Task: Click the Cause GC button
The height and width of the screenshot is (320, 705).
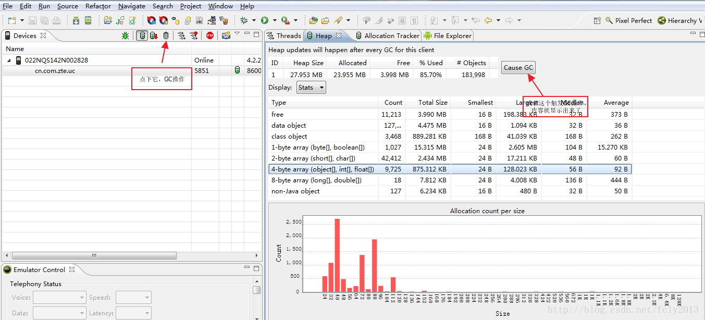Action: point(518,68)
